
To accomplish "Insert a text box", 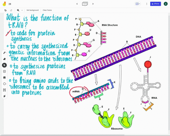I will [x=4, y=90].
